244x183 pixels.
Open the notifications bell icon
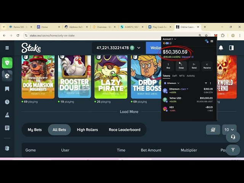(x=221, y=48)
